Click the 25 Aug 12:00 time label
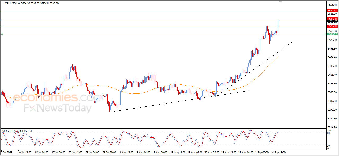The image size is (339, 156). (229, 153)
